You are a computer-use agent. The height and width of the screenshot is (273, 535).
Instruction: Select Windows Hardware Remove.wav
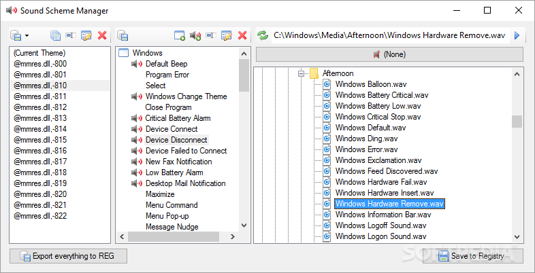[x=389, y=204]
